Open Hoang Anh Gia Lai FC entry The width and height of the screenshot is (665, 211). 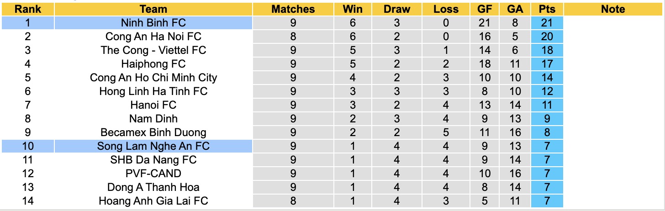(x=153, y=201)
